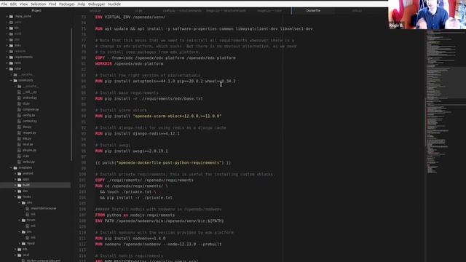
Task: Collapse the forum folder chevron
Action: (20, 220)
